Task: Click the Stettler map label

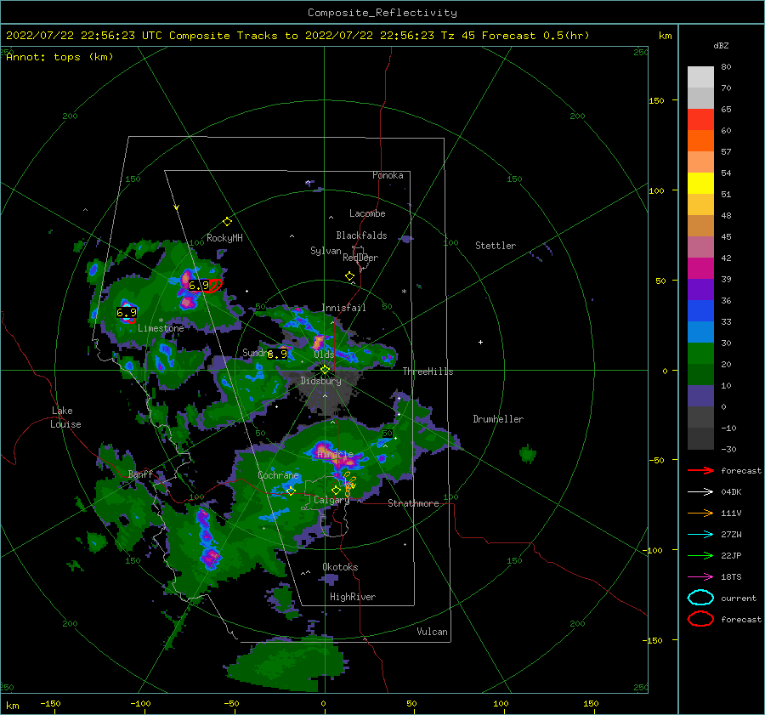Action: click(x=496, y=246)
